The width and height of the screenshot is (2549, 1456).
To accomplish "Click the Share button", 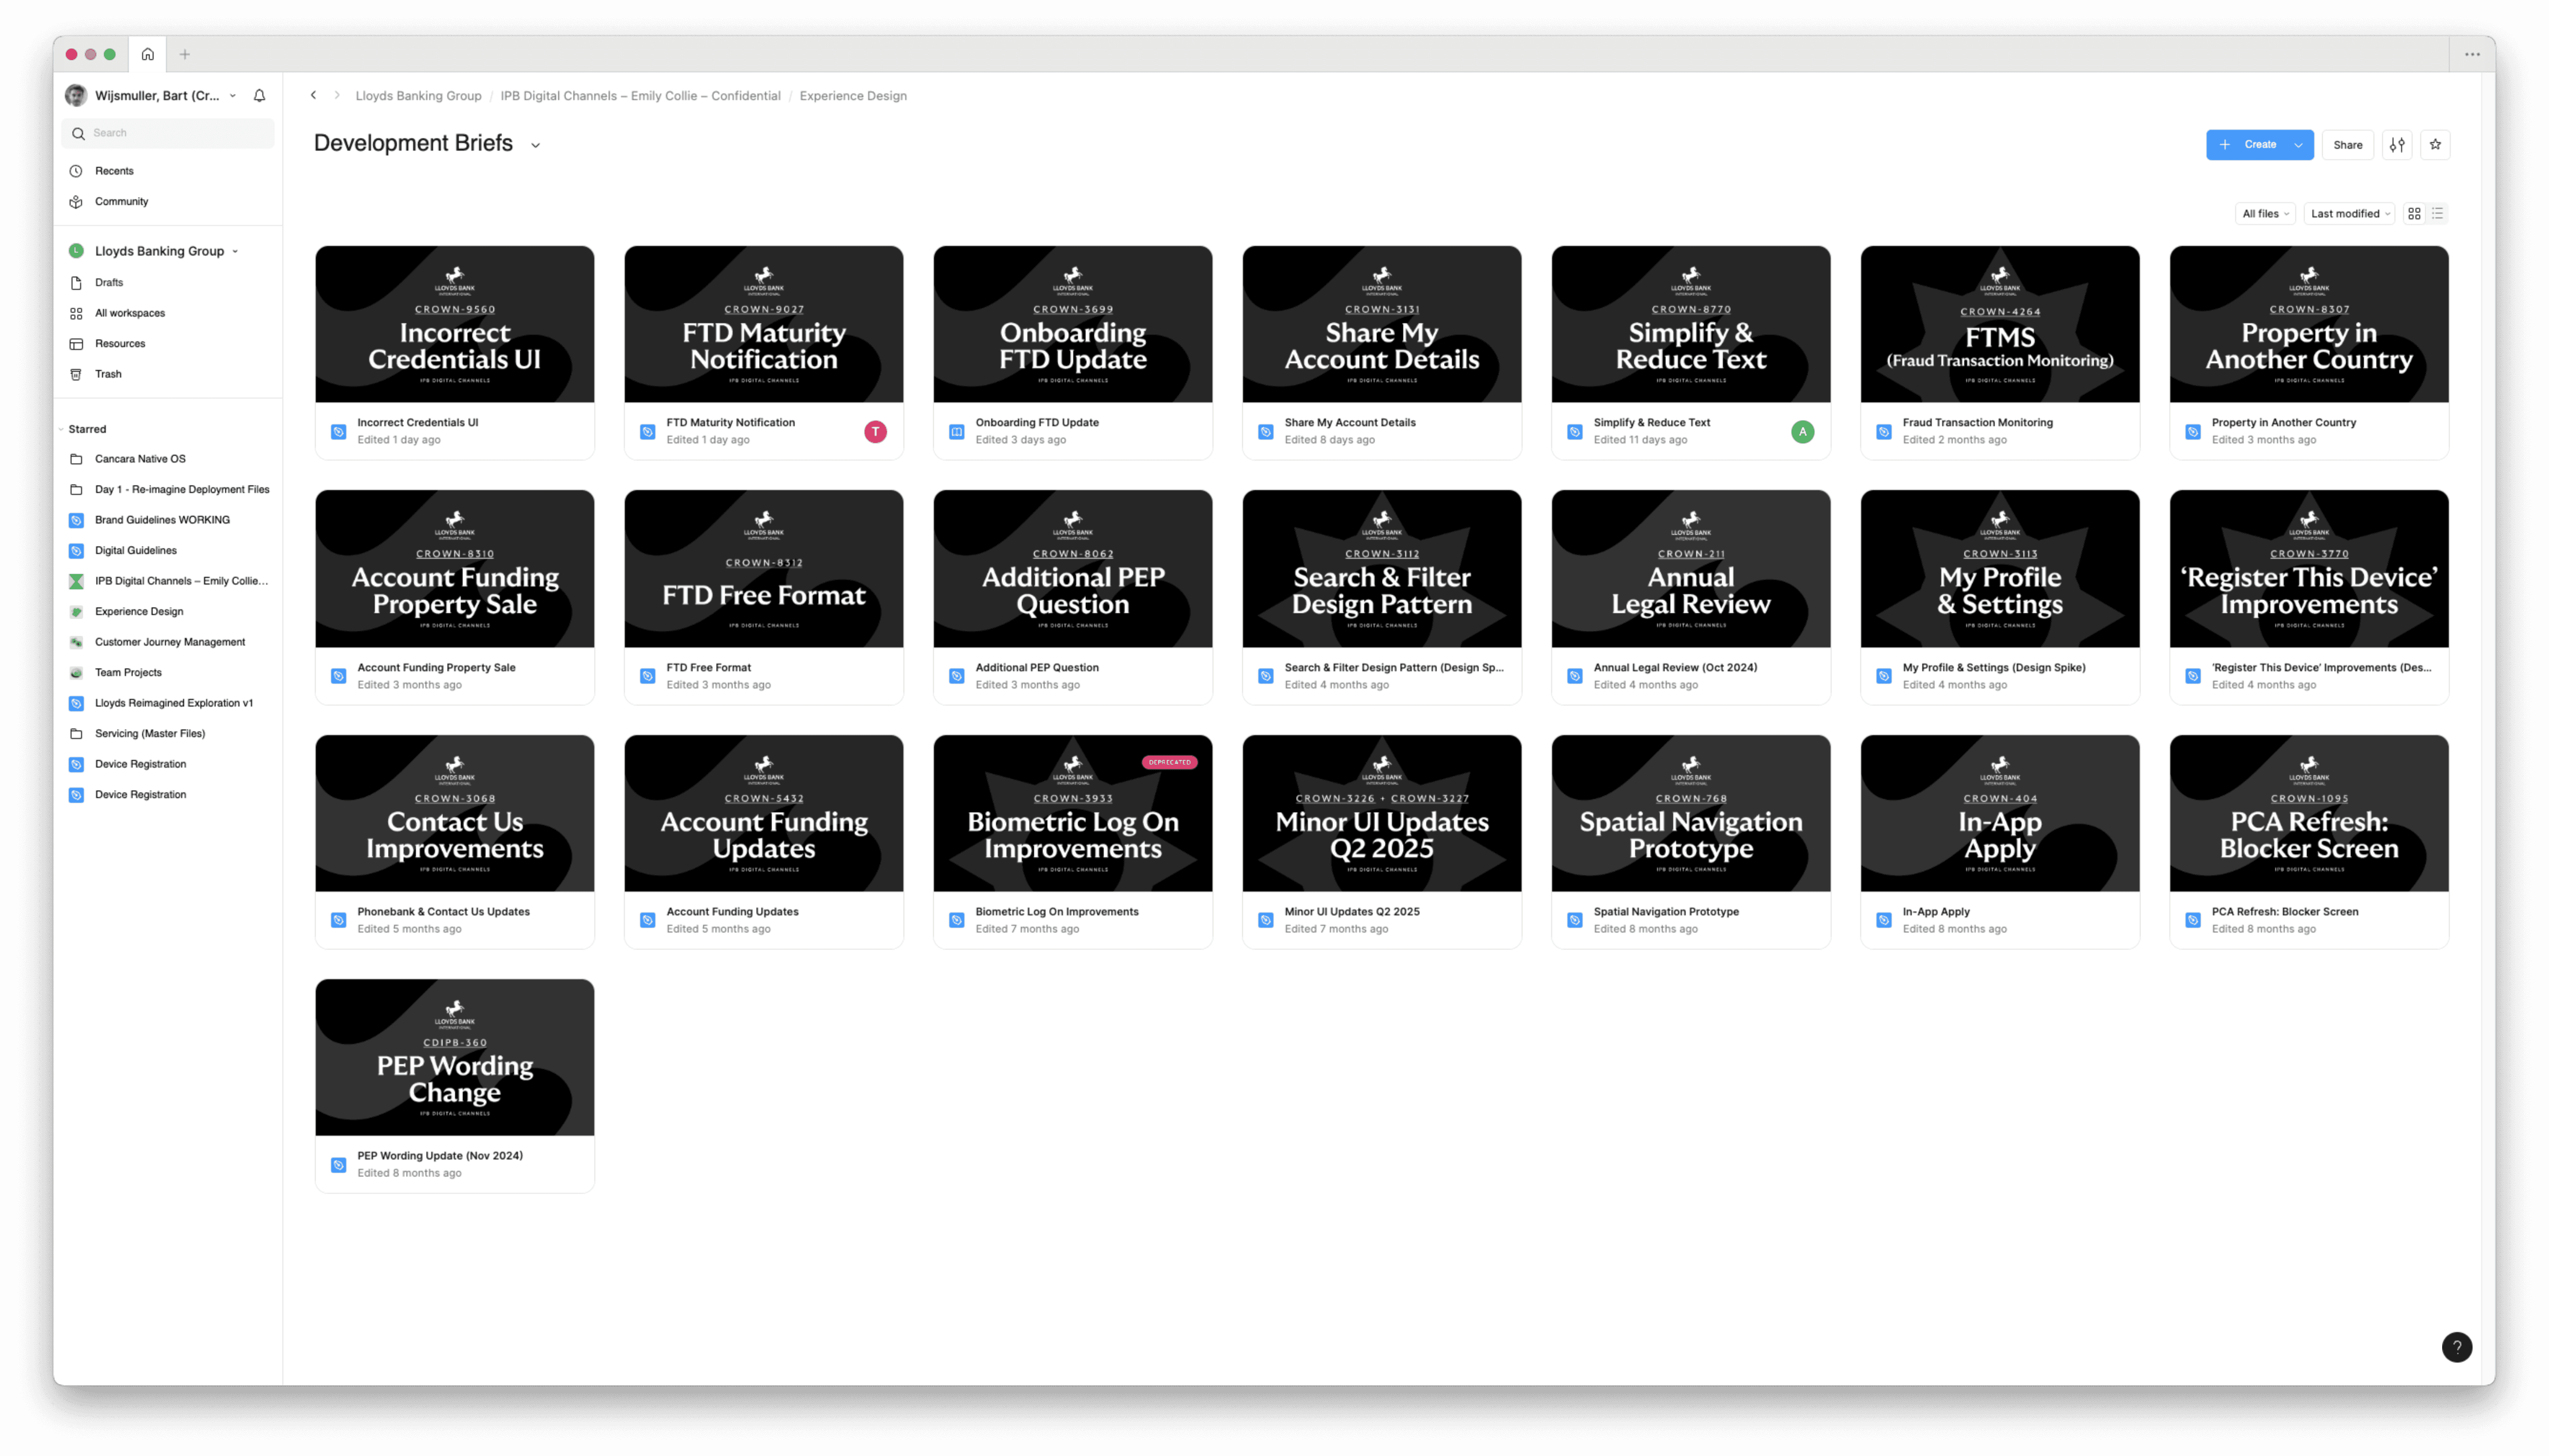I will tap(2347, 145).
